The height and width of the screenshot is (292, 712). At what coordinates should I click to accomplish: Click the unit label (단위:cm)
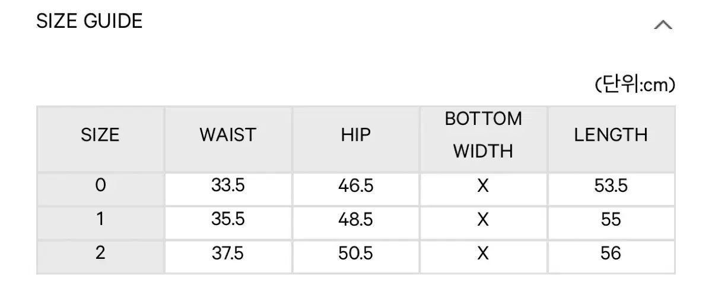635,85
